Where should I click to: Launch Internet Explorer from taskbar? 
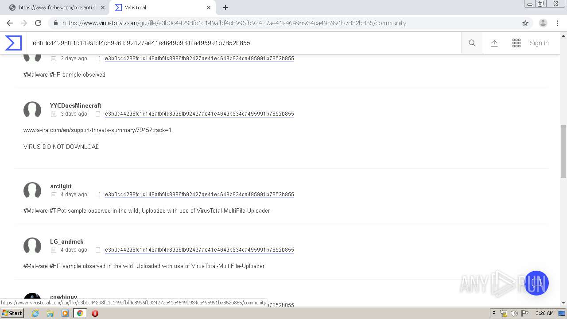tap(35, 313)
